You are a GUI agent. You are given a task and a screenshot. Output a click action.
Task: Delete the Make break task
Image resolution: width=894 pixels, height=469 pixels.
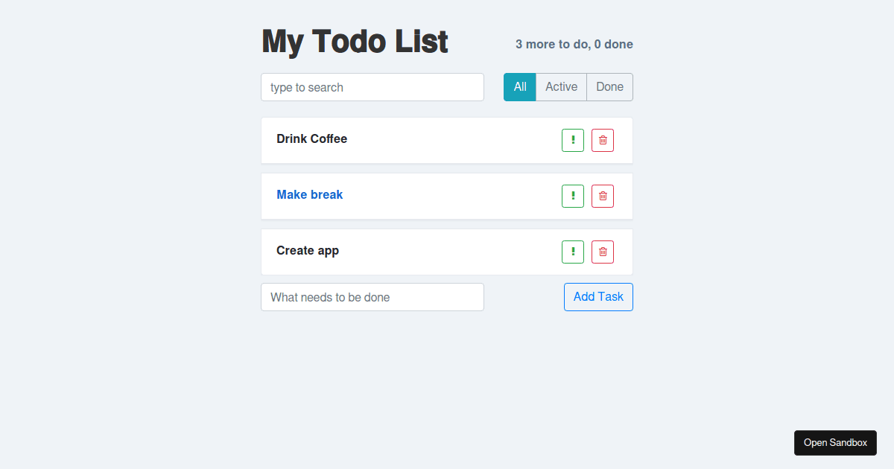pos(602,196)
